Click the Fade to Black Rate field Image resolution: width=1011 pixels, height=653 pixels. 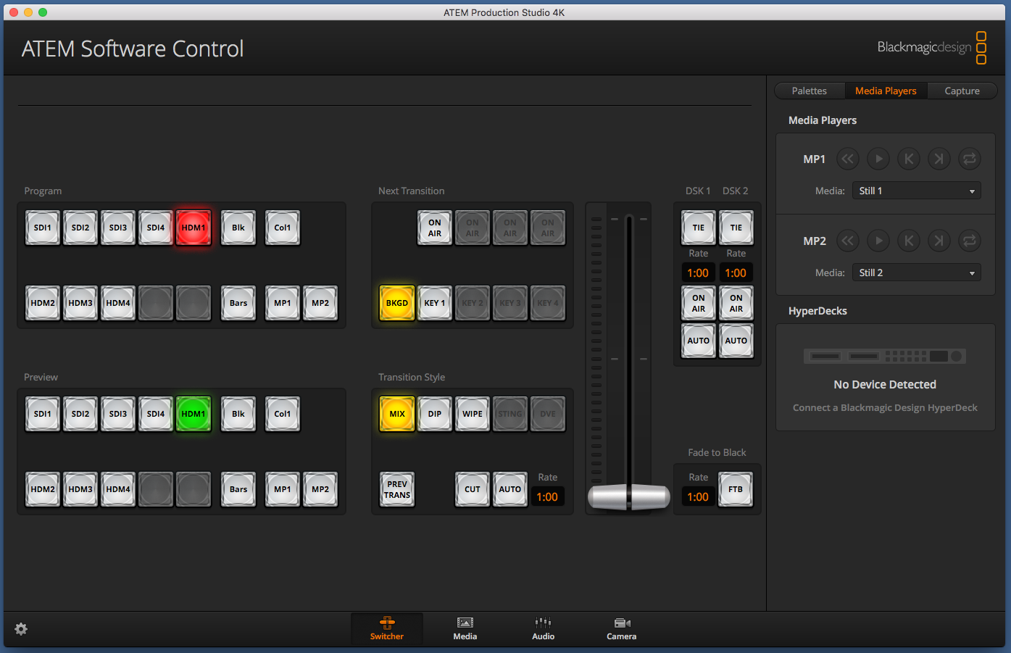698,496
